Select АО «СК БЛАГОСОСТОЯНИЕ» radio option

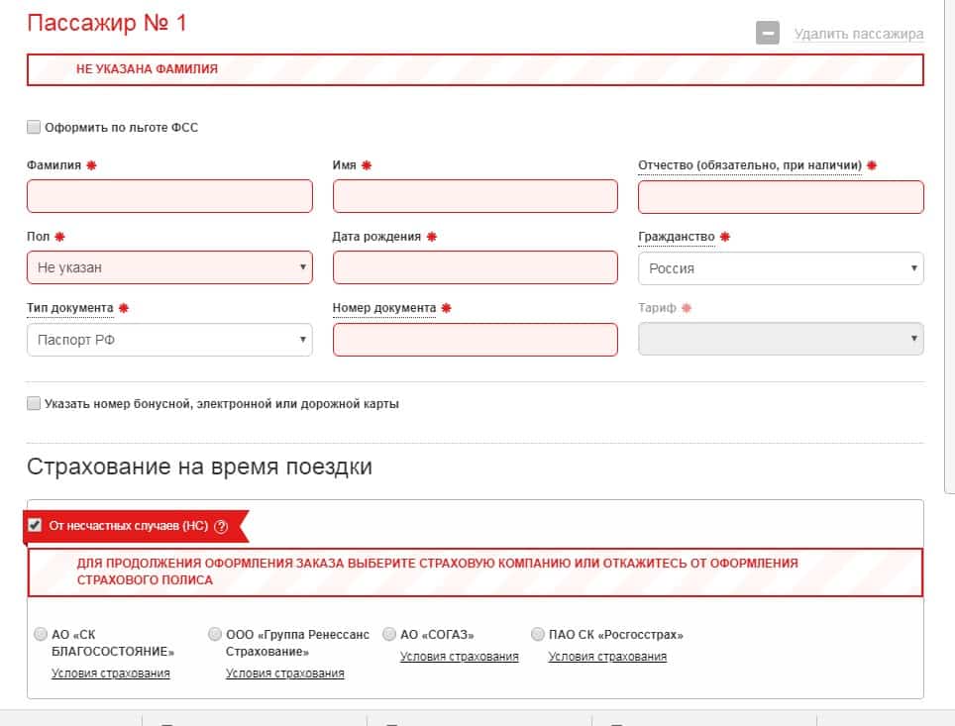pos(41,634)
